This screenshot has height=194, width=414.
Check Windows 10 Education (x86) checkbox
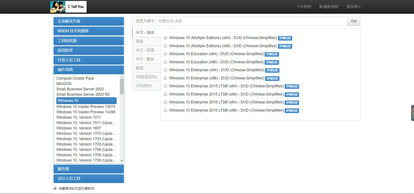coord(165,62)
